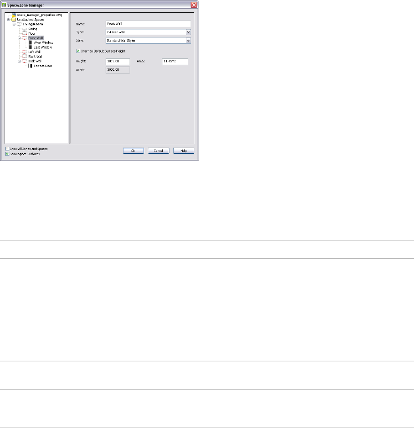414x428 pixels.
Task: Click the Right Wall surface icon
Action: (24, 57)
